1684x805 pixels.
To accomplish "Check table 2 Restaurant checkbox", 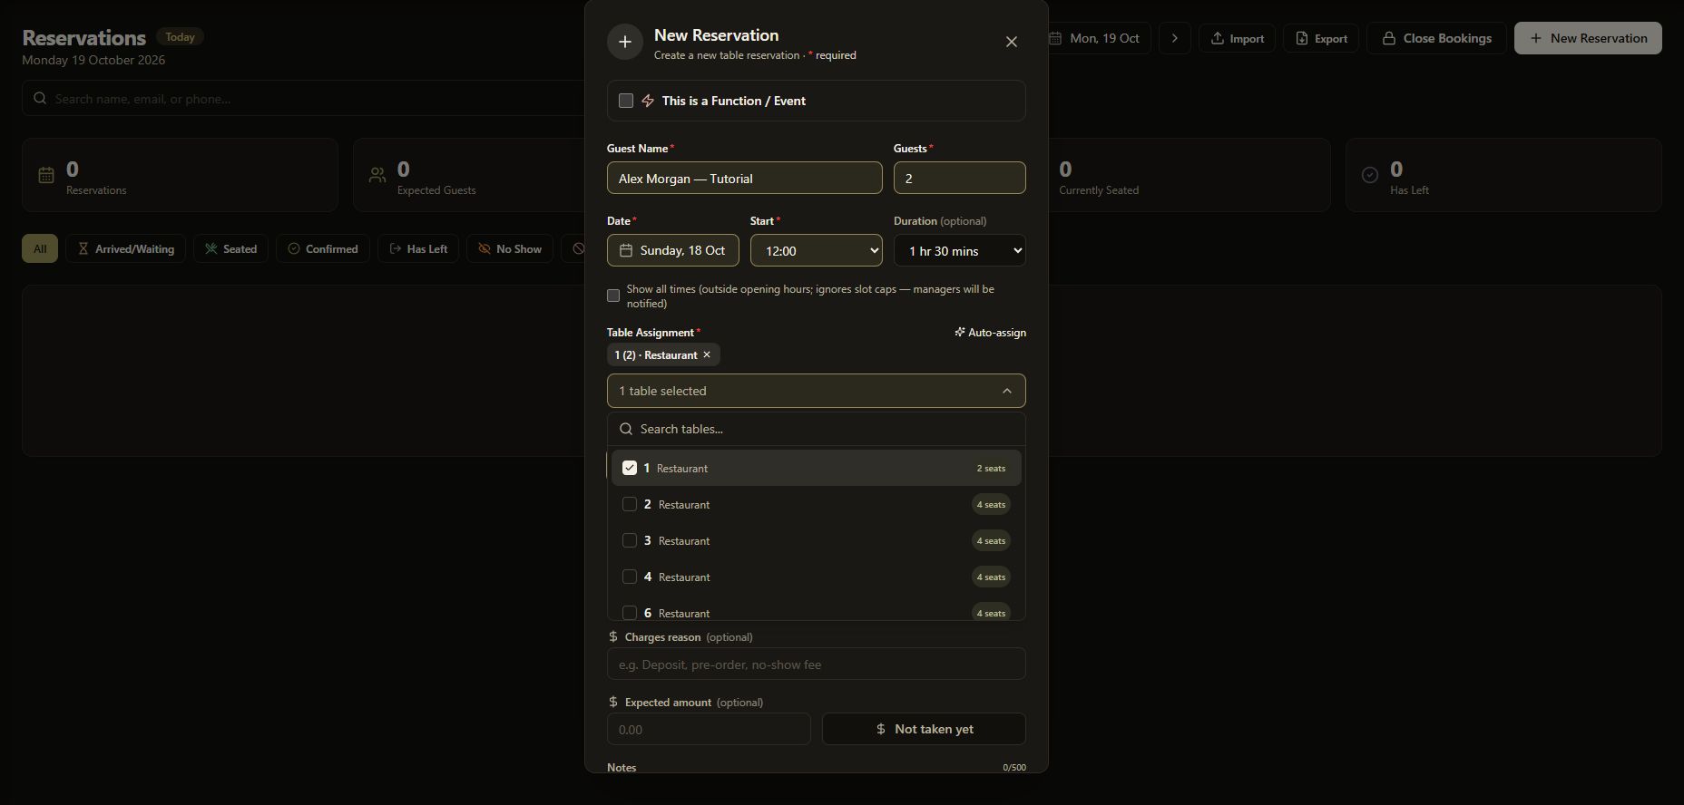I will [630, 504].
